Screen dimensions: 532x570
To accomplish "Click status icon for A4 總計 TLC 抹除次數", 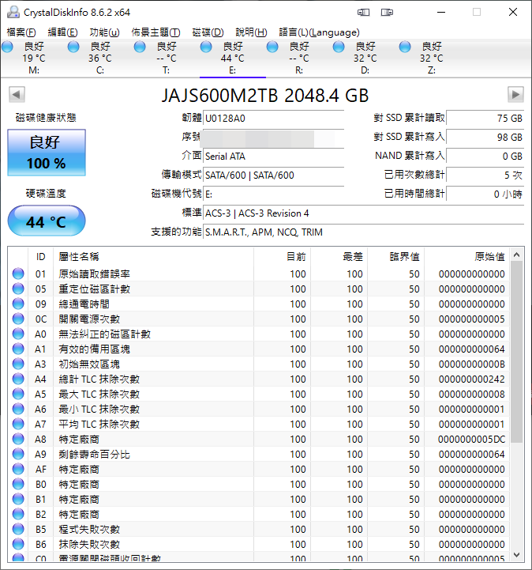I will tap(18, 379).
